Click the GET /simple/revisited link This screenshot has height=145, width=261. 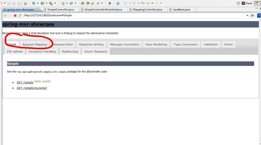(32, 88)
